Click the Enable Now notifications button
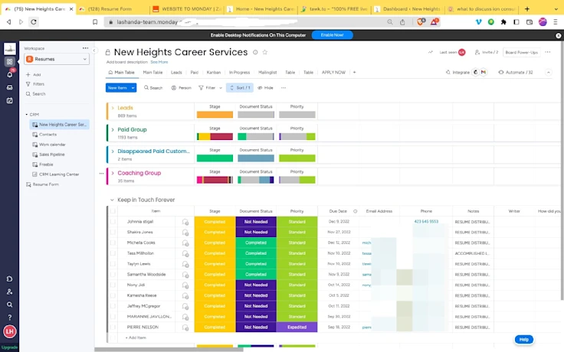Image resolution: width=564 pixels, height=352 pixels. click(332, 35)
